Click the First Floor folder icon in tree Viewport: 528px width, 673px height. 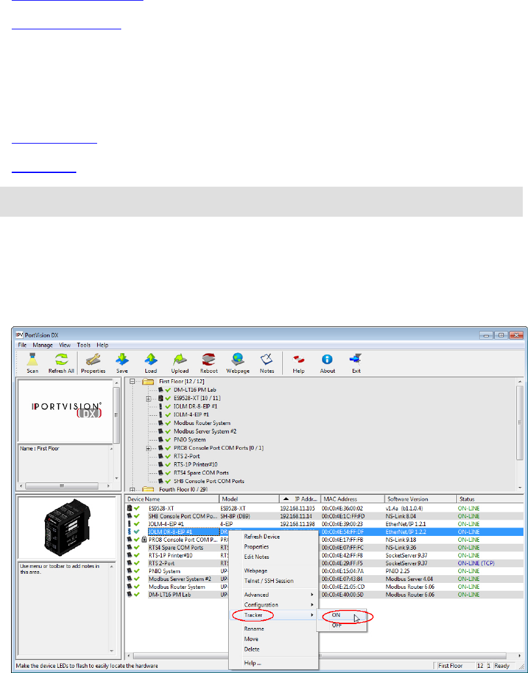pos(148,381)
